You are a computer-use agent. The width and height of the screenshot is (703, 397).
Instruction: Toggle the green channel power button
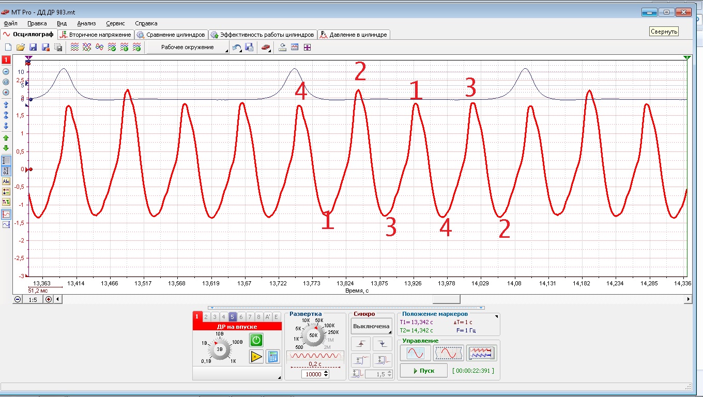256,340
